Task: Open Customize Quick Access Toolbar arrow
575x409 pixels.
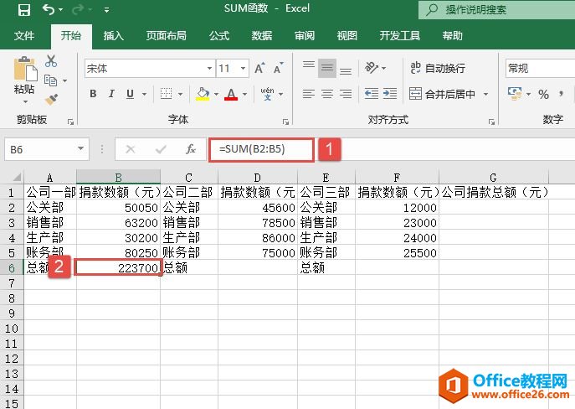Action: [106, 10]
